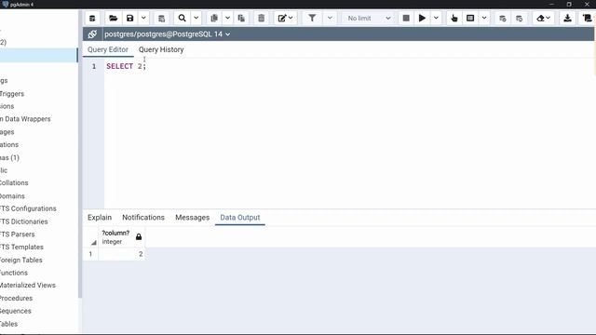The width and height of the screenshot is (596, 335).
Task: Expand the explain analyze options dropdown
Action: (x=484, y=19)
